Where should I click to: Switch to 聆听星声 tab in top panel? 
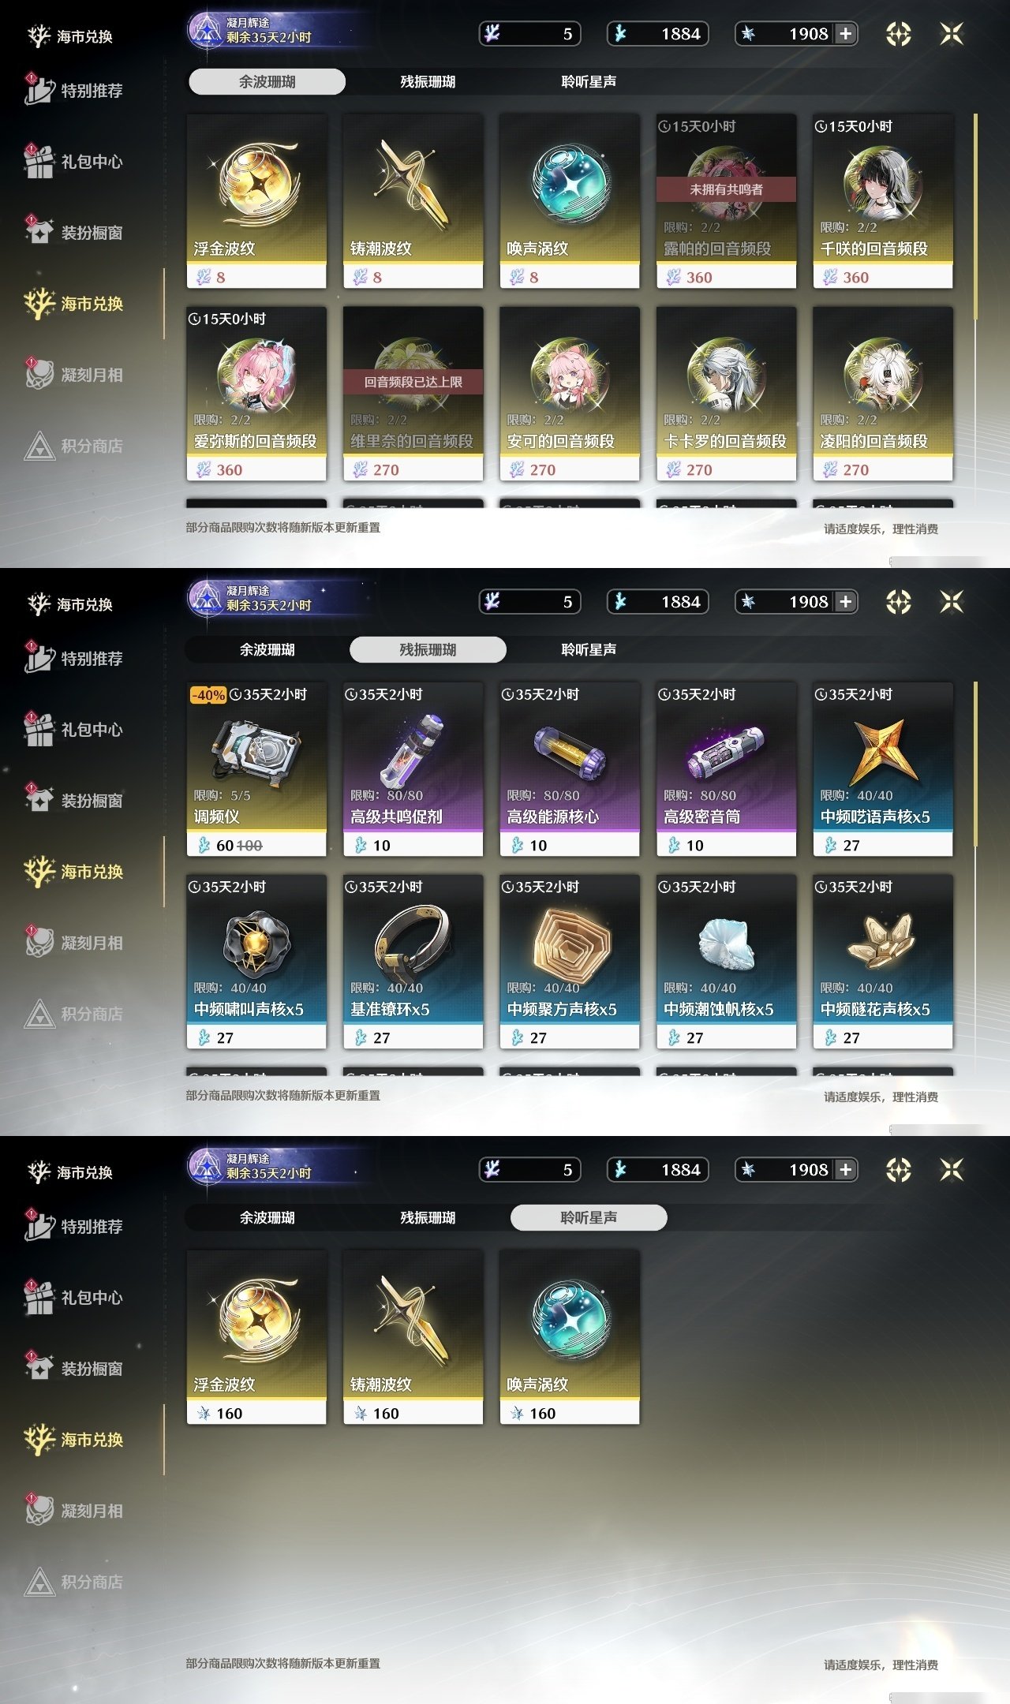click(589, 81)
